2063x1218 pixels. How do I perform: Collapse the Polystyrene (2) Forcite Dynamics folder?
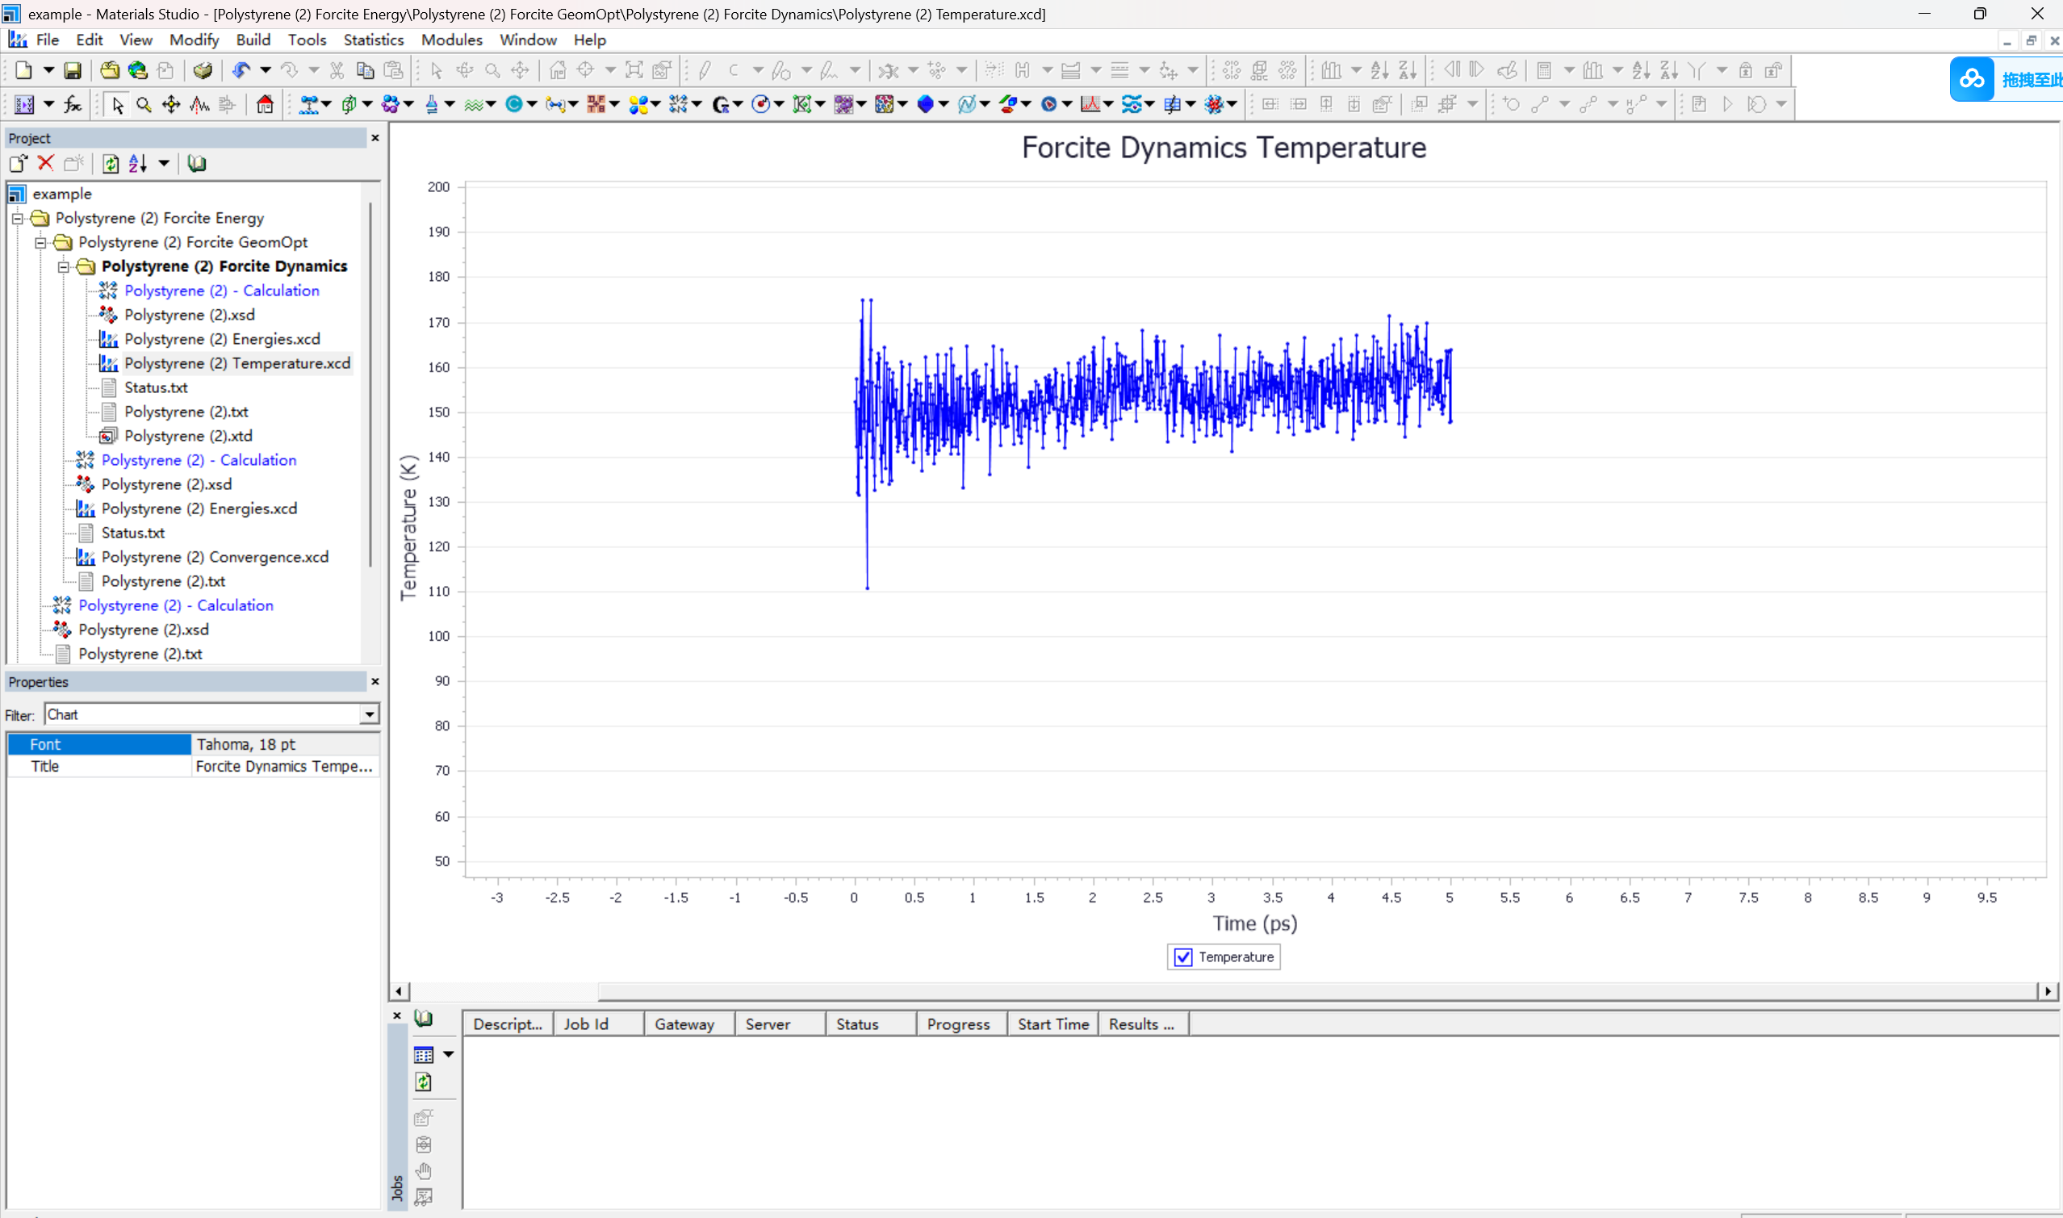63,266
